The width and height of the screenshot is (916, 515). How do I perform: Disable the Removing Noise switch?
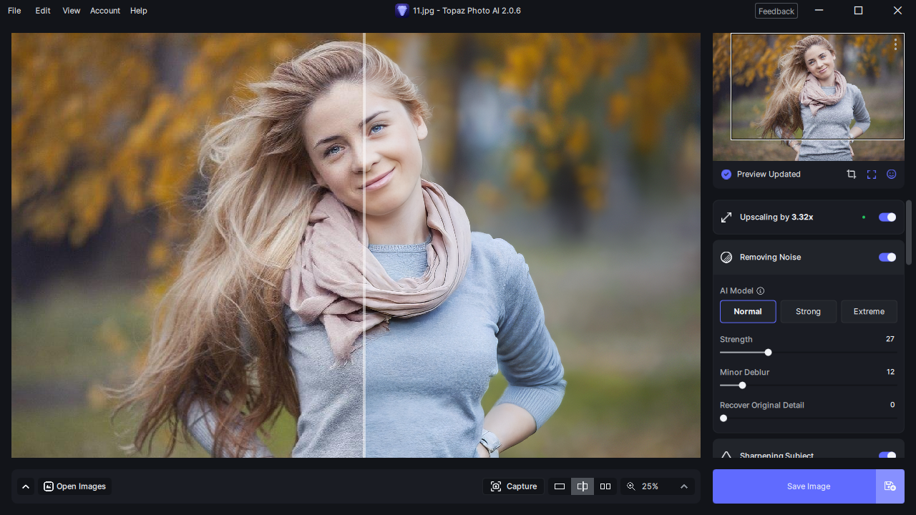click(887, 257)
